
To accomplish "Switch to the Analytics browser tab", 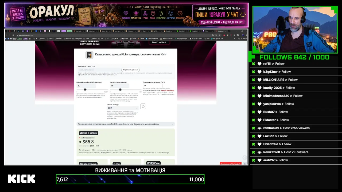I will tap(196, 31).
